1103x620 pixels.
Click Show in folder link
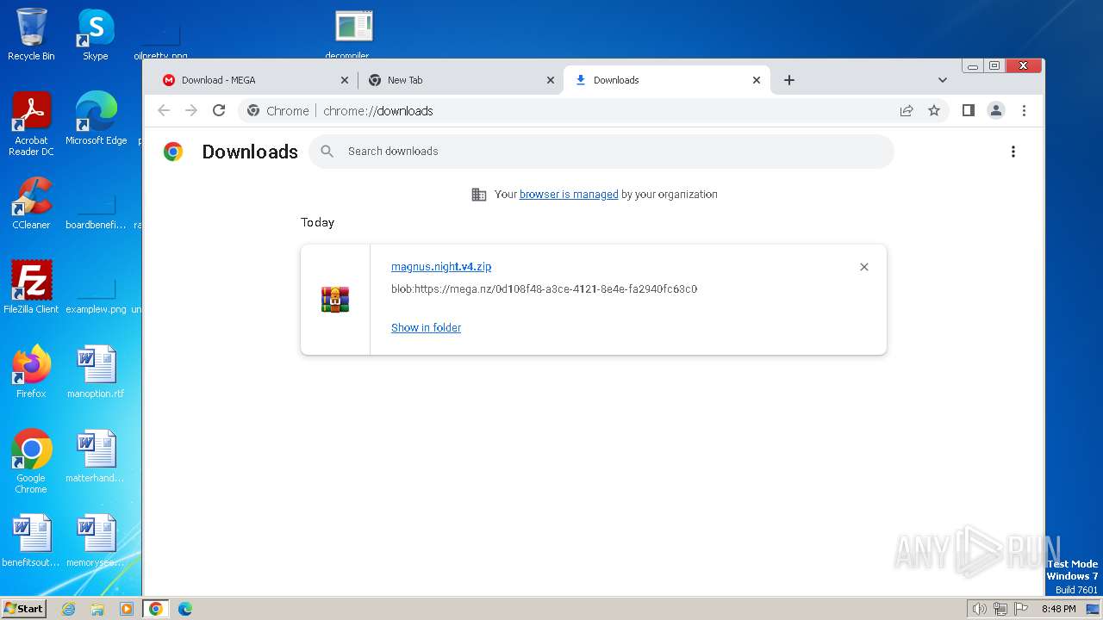pos(426,328)
